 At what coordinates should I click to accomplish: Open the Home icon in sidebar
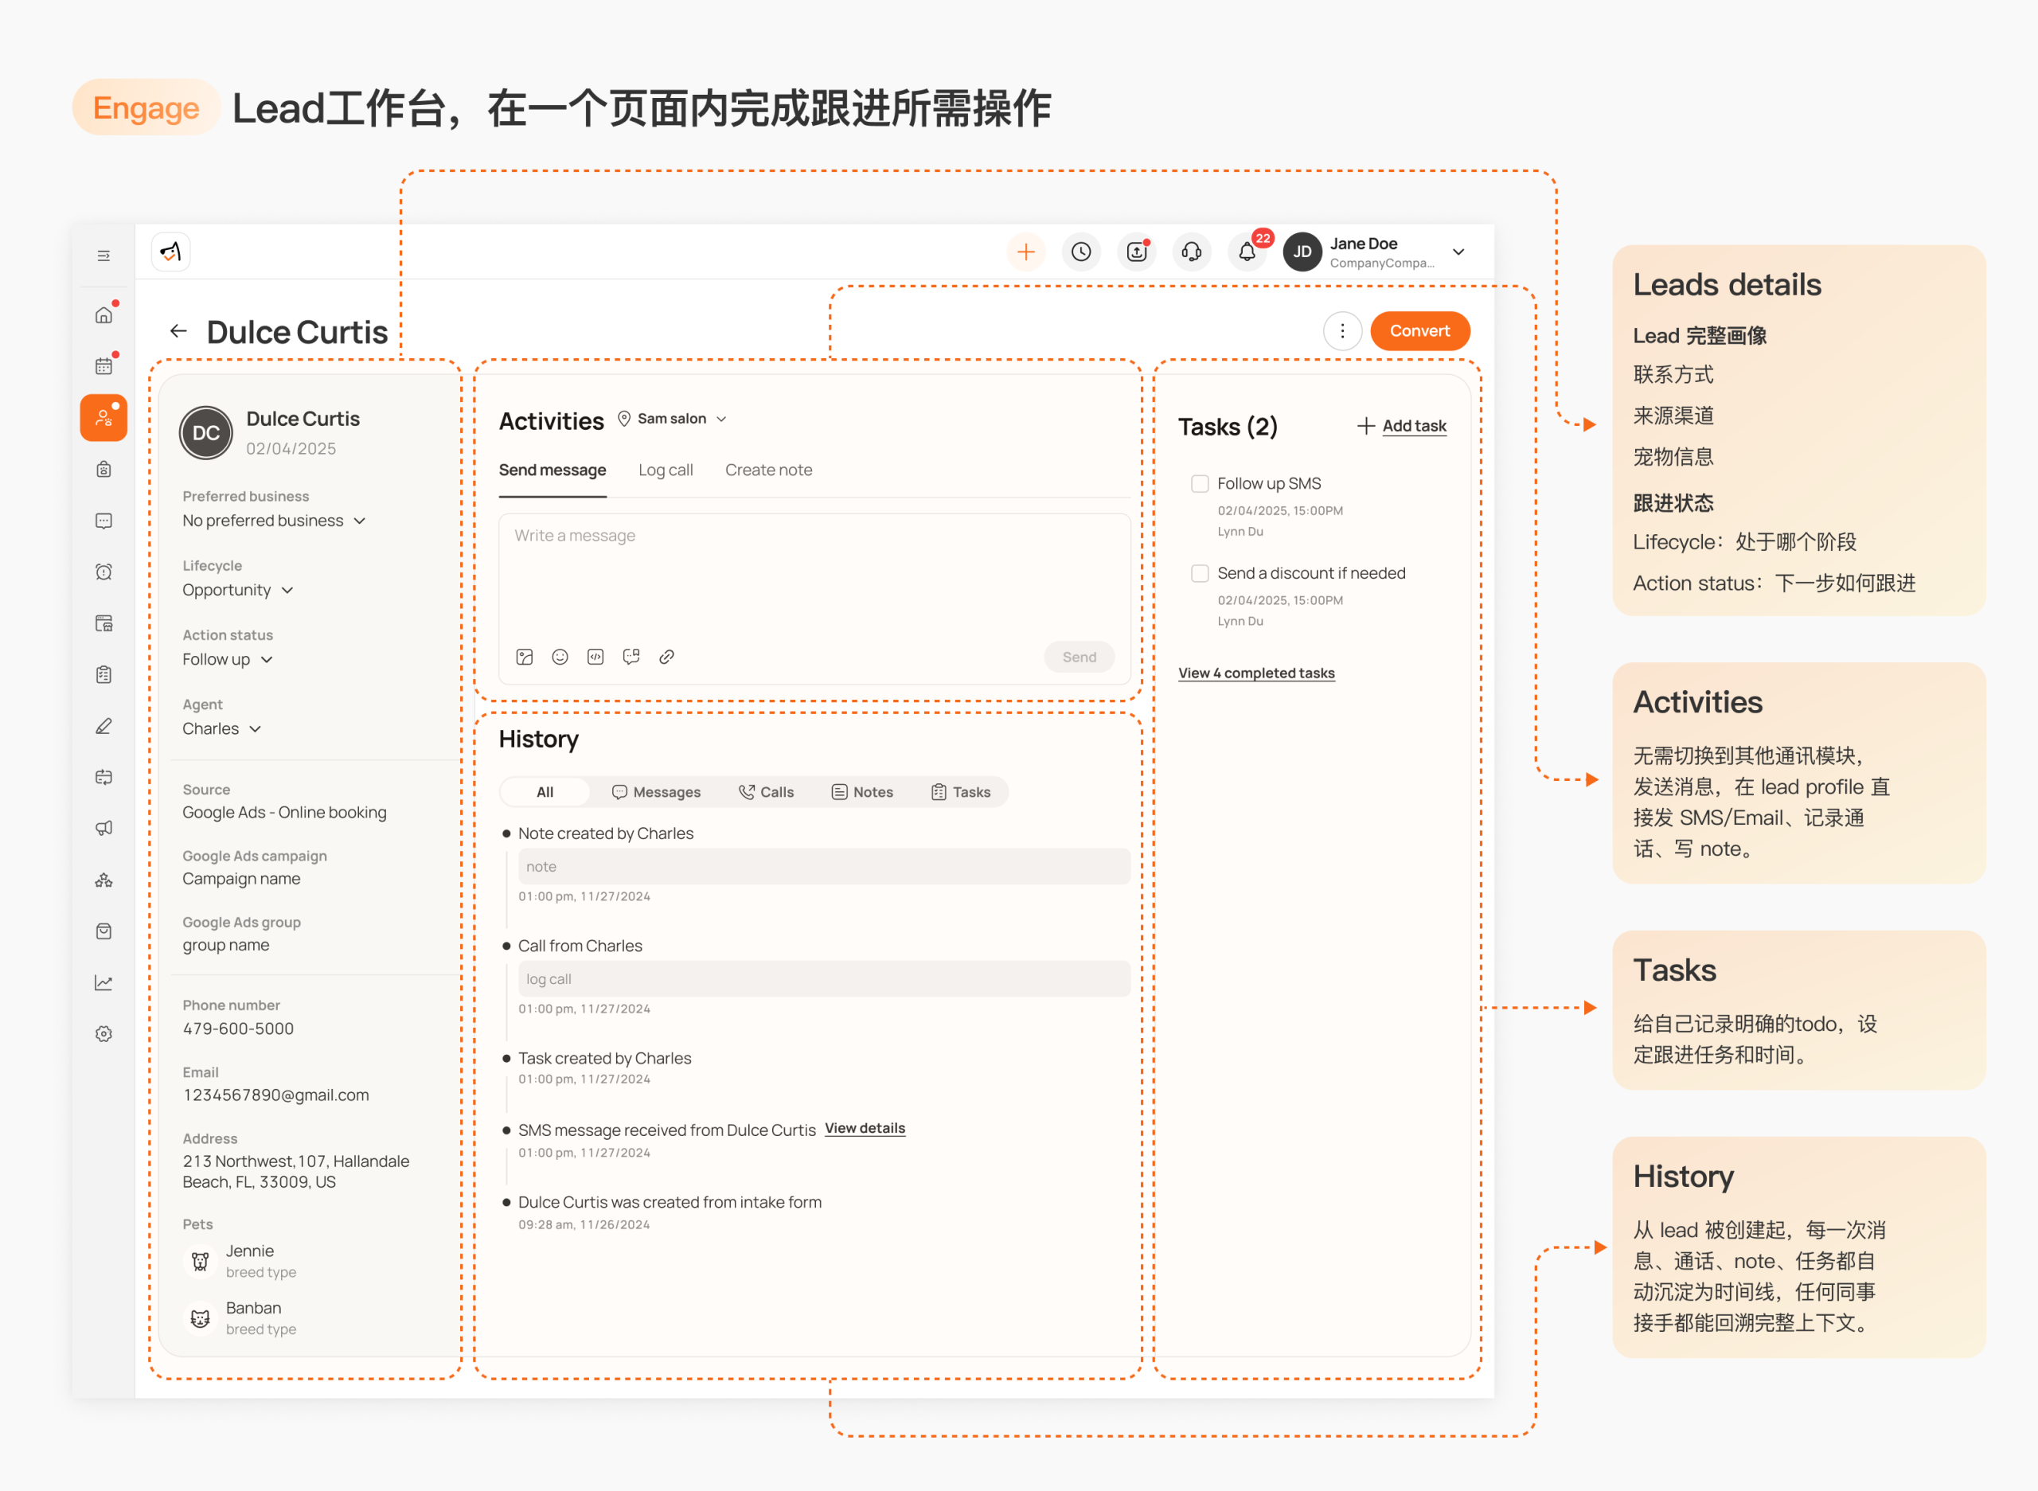103,315
